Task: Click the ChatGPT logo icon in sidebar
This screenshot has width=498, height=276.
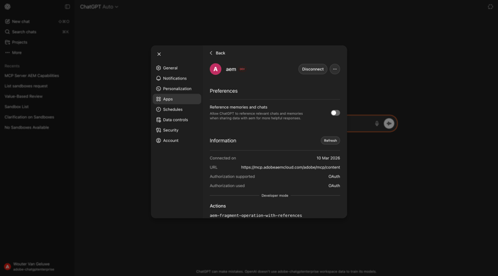Action: 7,7
